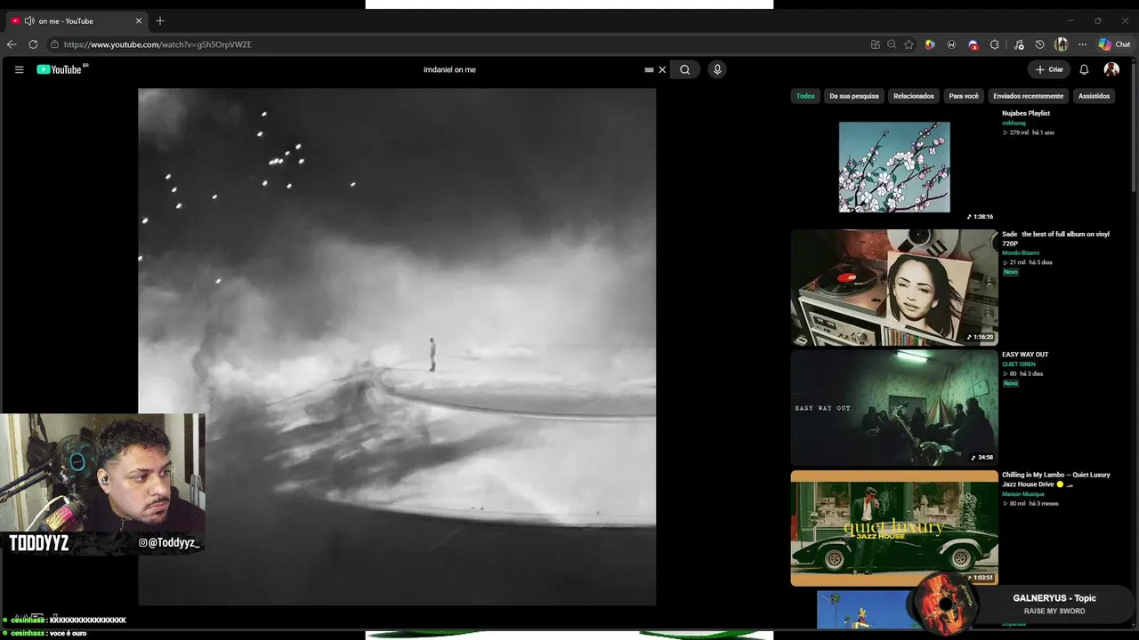This screenshot has height=640, width=1139.
Task: Open the YouTube guide hamburger menu
Action: coord(19,69)
